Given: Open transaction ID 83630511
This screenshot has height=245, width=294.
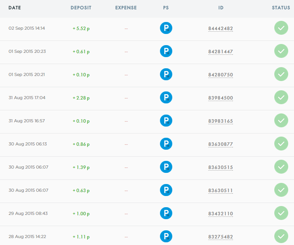Looking at the screenshot, I should click(221, 191).
